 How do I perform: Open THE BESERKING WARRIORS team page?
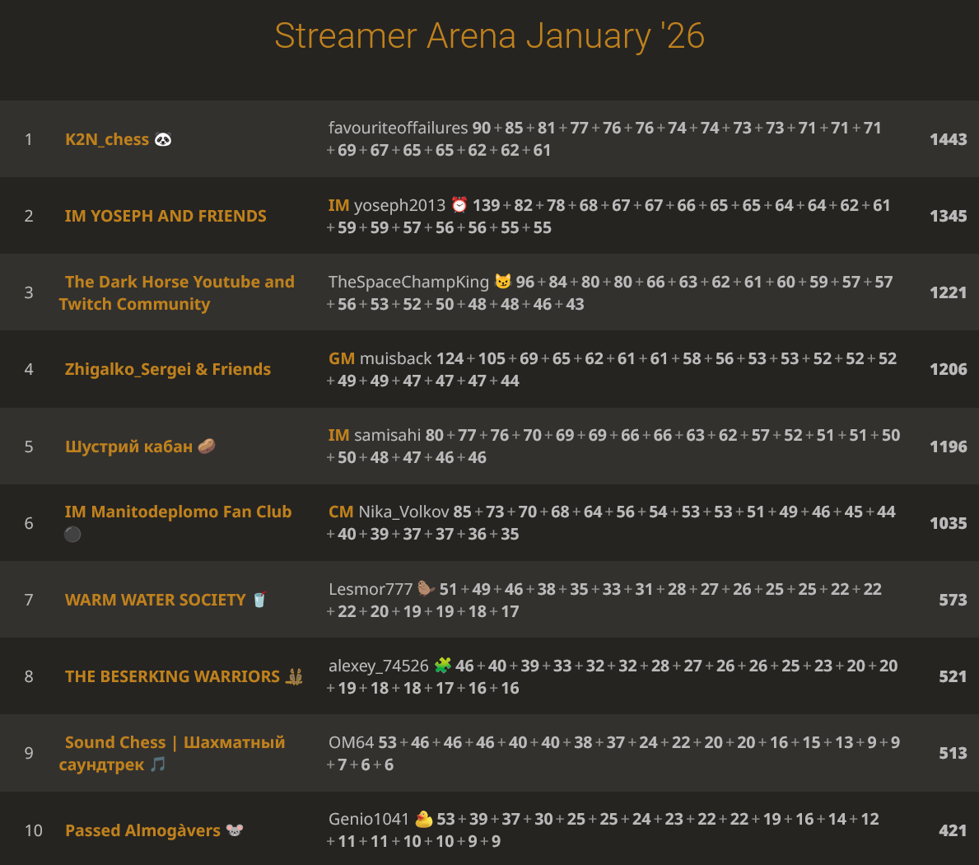pos(173,676)
